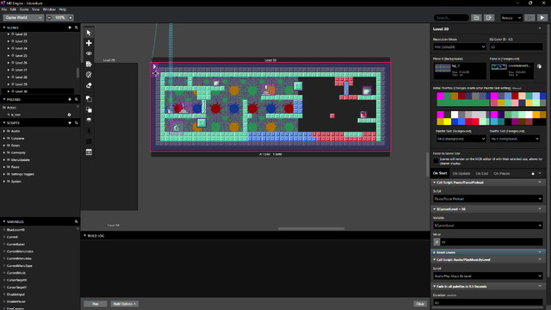Open the View menu
Viewport: 551px width, 310px height.
tap(35, 9)
